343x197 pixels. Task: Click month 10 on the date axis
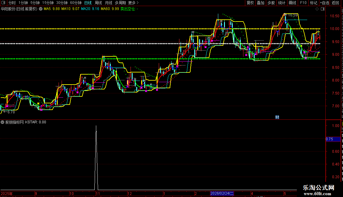tap(72, 193)
